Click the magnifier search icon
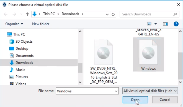The width and height of the screenshot is (183, 107). pyautogui.click(x=175, y=14)
